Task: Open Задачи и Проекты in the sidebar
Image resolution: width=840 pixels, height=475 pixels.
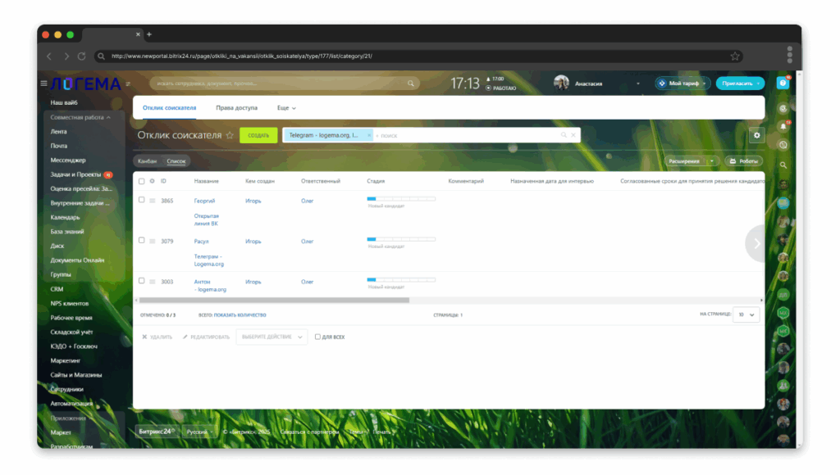Action: 75,174
